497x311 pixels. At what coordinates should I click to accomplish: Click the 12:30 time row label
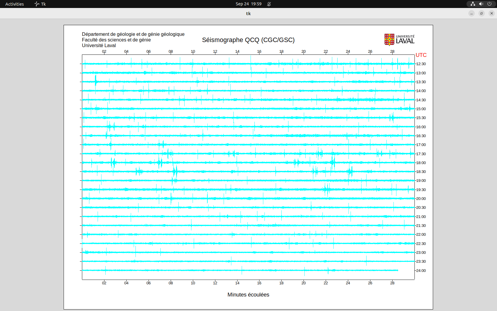coord(421,64)
